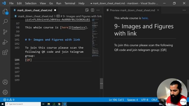Image resolution: width=189 pixels, height=106 pixels.
Task: Click heading '# 9- Images and Figures with link' in editor
Action: point(53,39)
